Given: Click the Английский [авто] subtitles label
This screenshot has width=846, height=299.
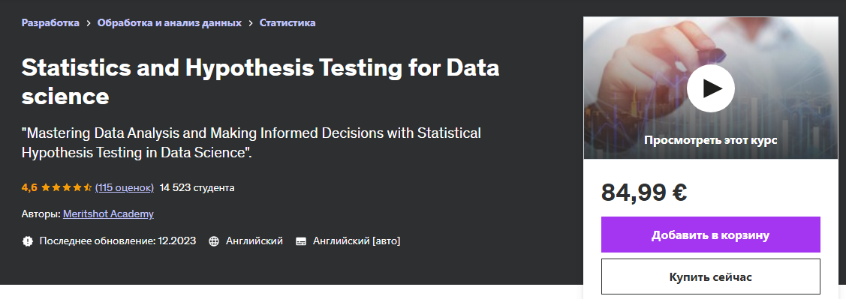Looking at the screenshot, I should tap(357, 241).
